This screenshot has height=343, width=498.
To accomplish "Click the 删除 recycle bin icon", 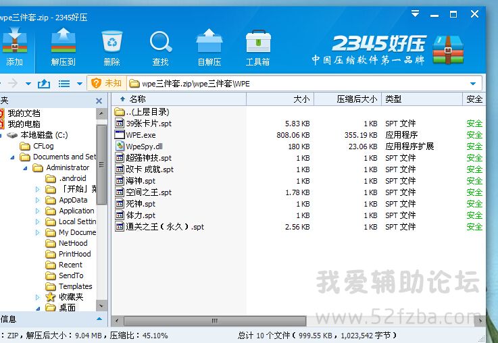I will click(111, 41).
